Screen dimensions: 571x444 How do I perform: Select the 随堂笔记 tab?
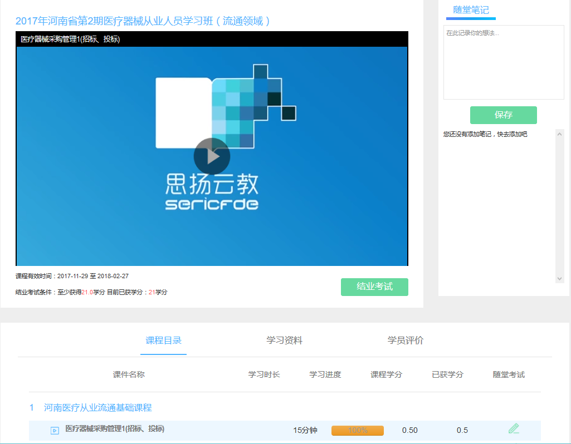[x=471, y=10]
